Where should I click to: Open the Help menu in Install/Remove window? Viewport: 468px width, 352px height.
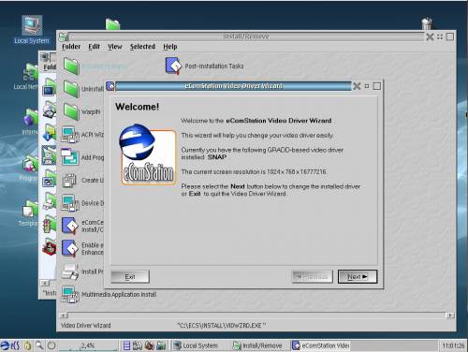[170, 47]
